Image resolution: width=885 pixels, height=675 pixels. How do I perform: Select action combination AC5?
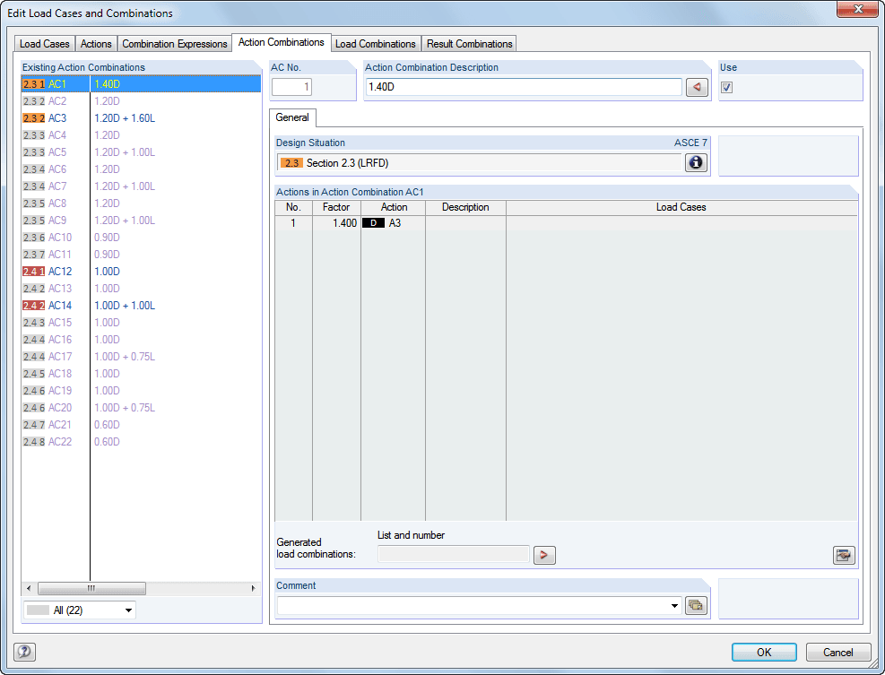tap(141, 152)
